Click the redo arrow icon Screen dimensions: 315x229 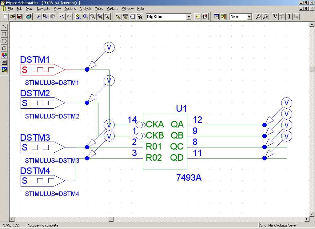69,17
